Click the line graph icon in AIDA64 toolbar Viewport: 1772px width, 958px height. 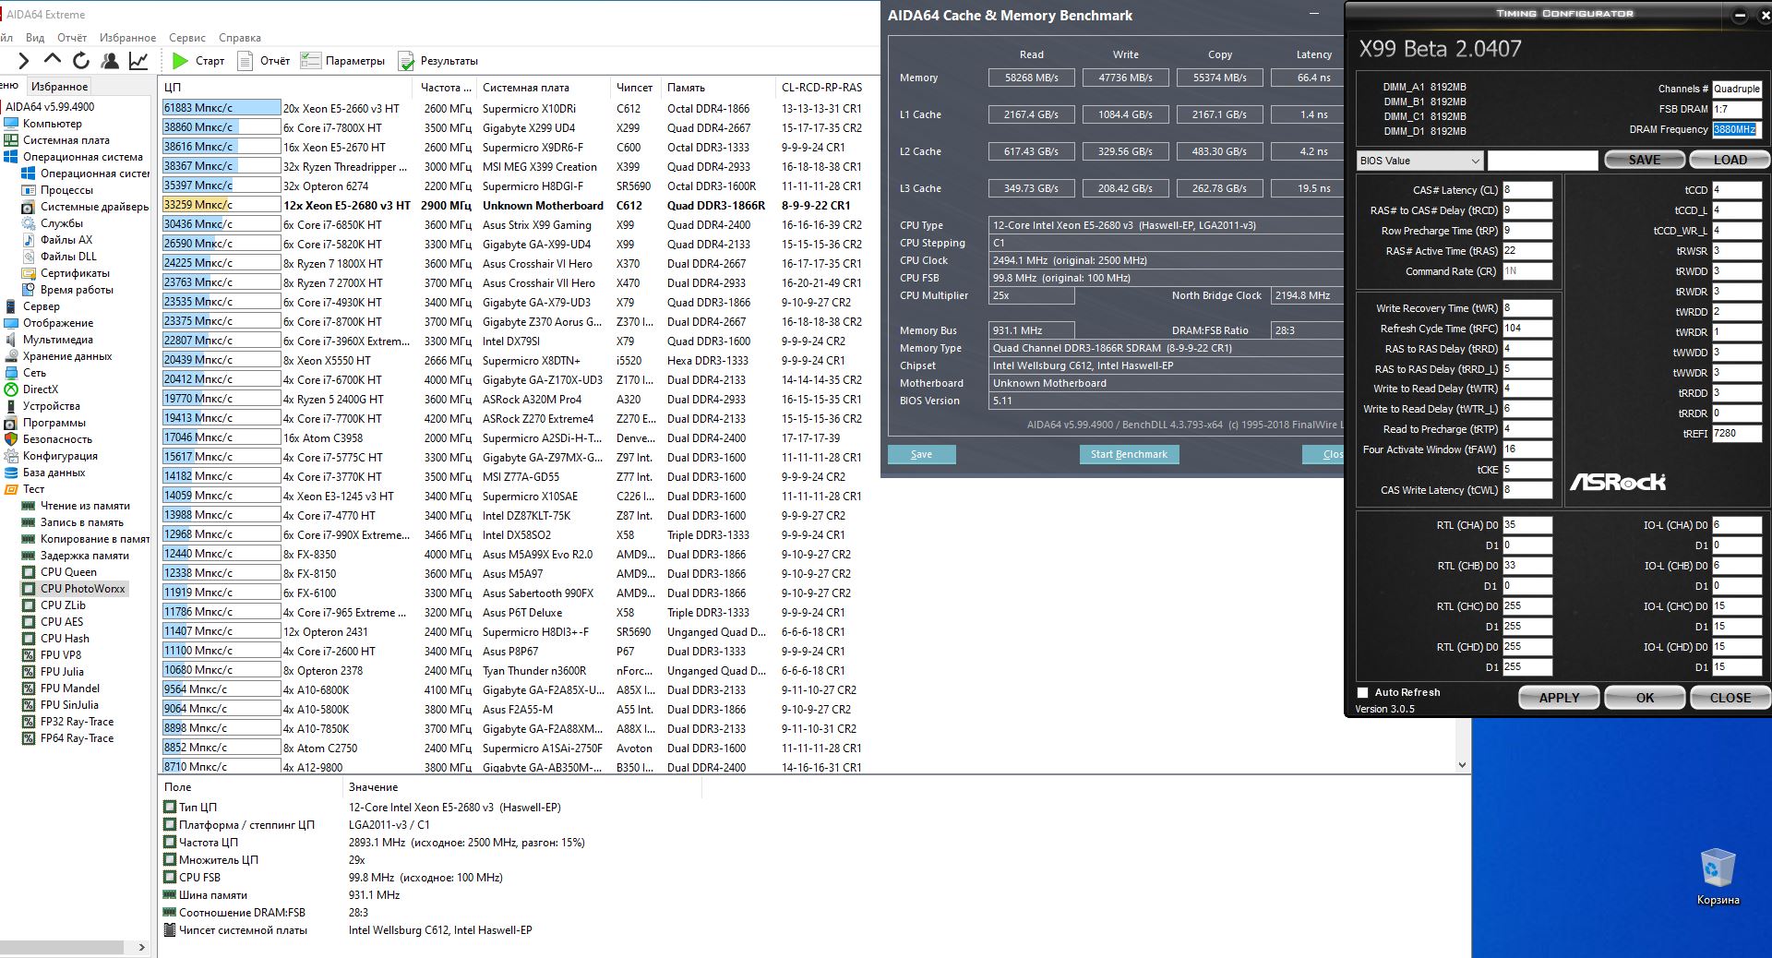pos(138,61)
